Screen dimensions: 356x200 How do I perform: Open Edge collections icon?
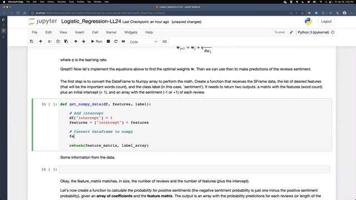pyautogui.click(x=338, y=13)
